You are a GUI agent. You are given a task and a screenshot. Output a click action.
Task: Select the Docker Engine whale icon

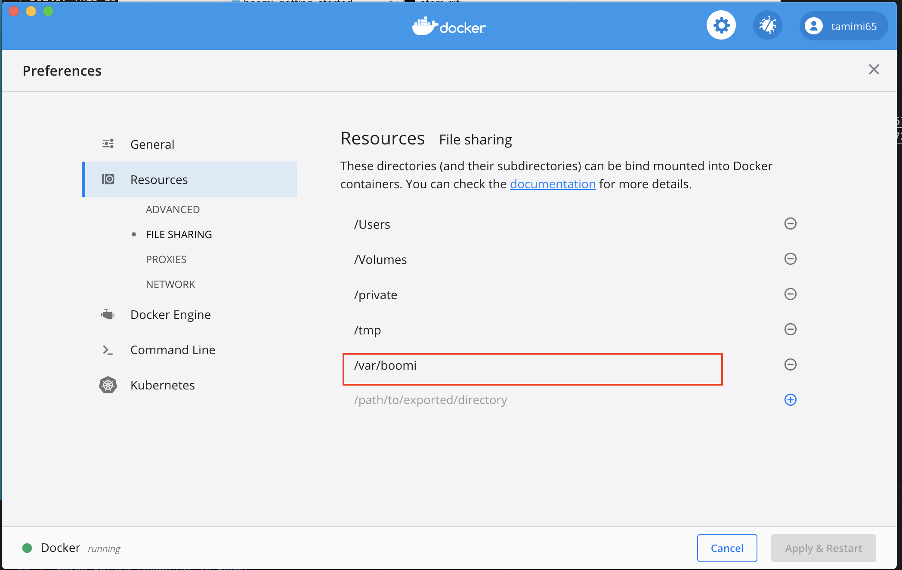click(108, 314)
